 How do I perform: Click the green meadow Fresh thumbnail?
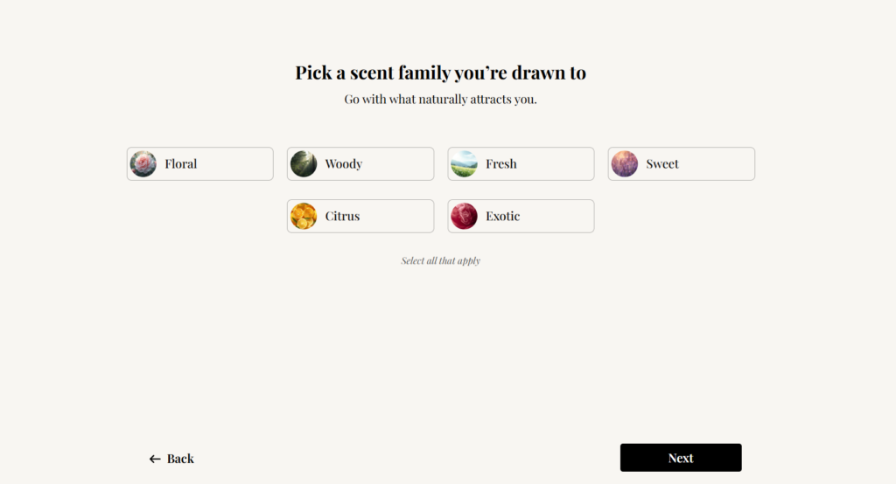pos(464,163)
